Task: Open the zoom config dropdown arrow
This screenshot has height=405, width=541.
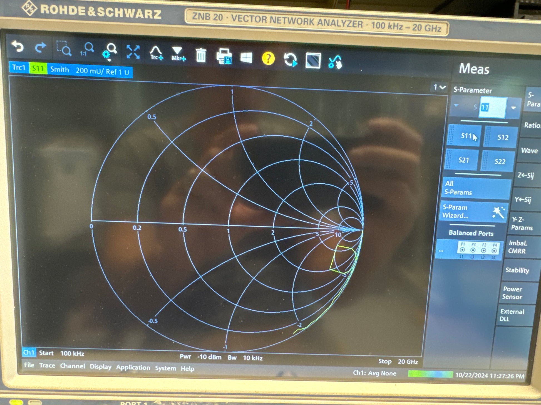Action: pos(109,60)
